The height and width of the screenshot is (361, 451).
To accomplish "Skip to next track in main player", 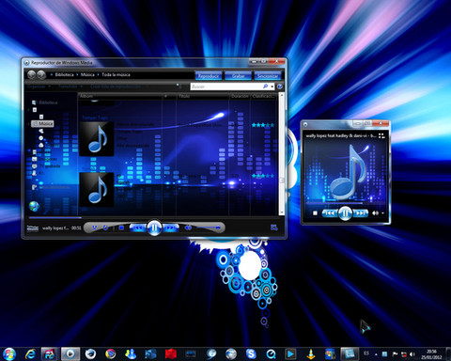I will (170, 228).
